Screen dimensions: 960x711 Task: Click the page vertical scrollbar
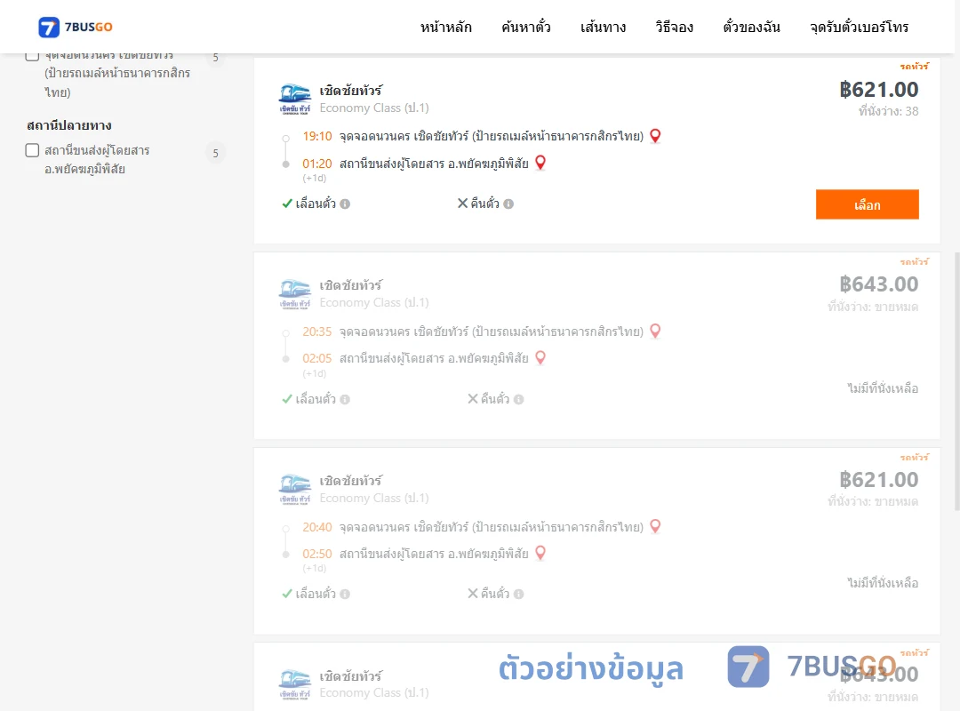tap(957, 379)
